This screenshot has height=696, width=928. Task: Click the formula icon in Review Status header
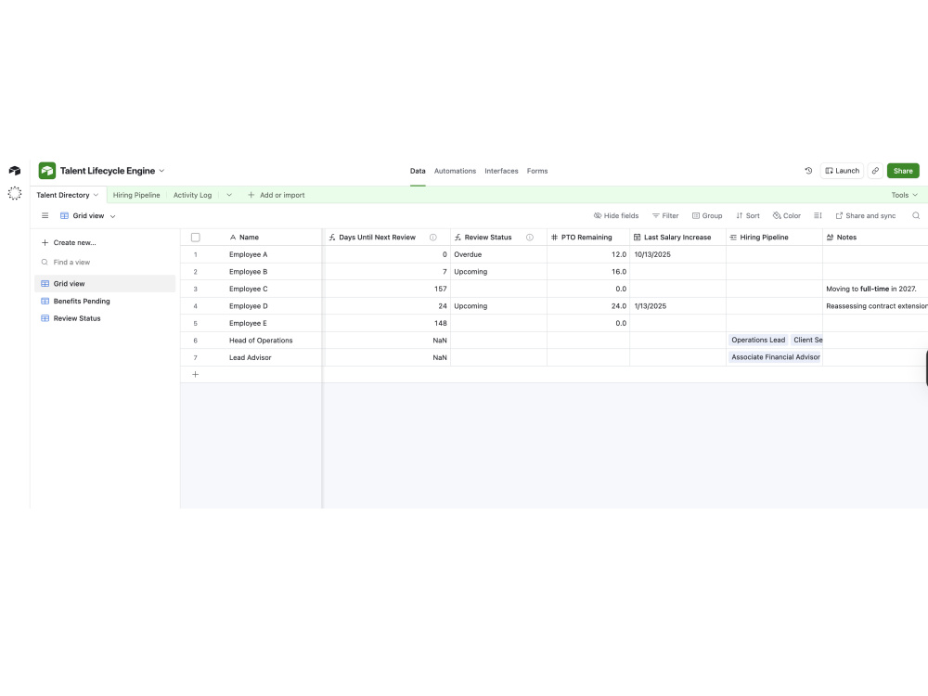(458, 238)
